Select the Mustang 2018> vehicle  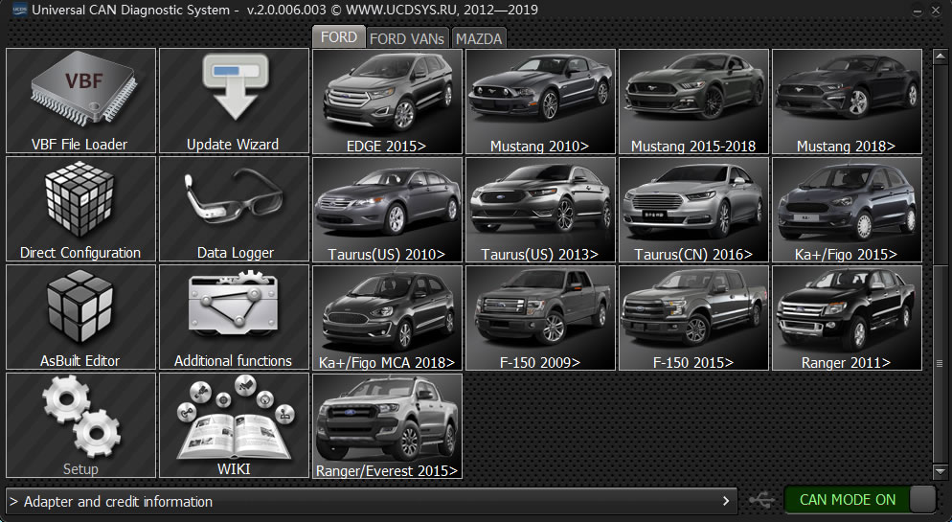point(847,102)
